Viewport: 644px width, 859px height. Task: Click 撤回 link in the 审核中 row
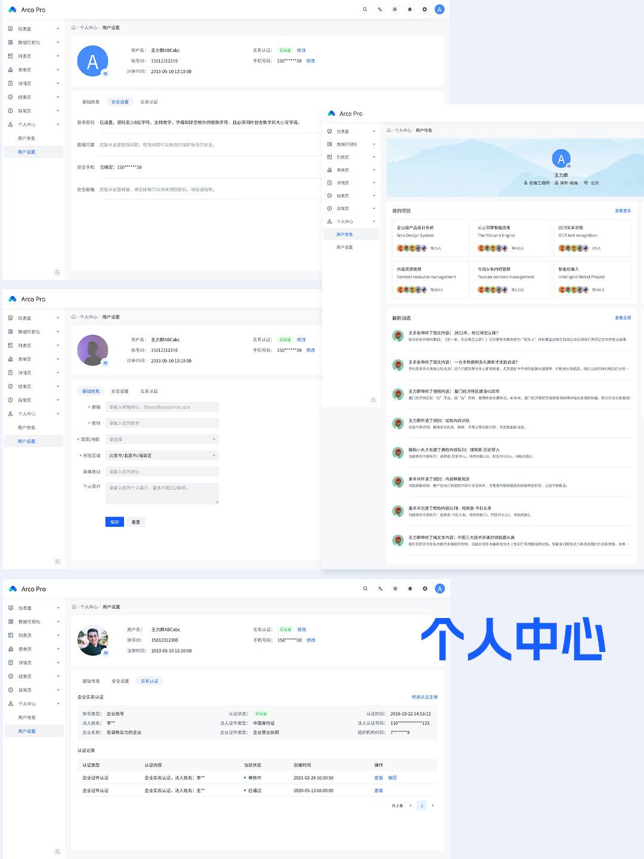pos(392,778)
